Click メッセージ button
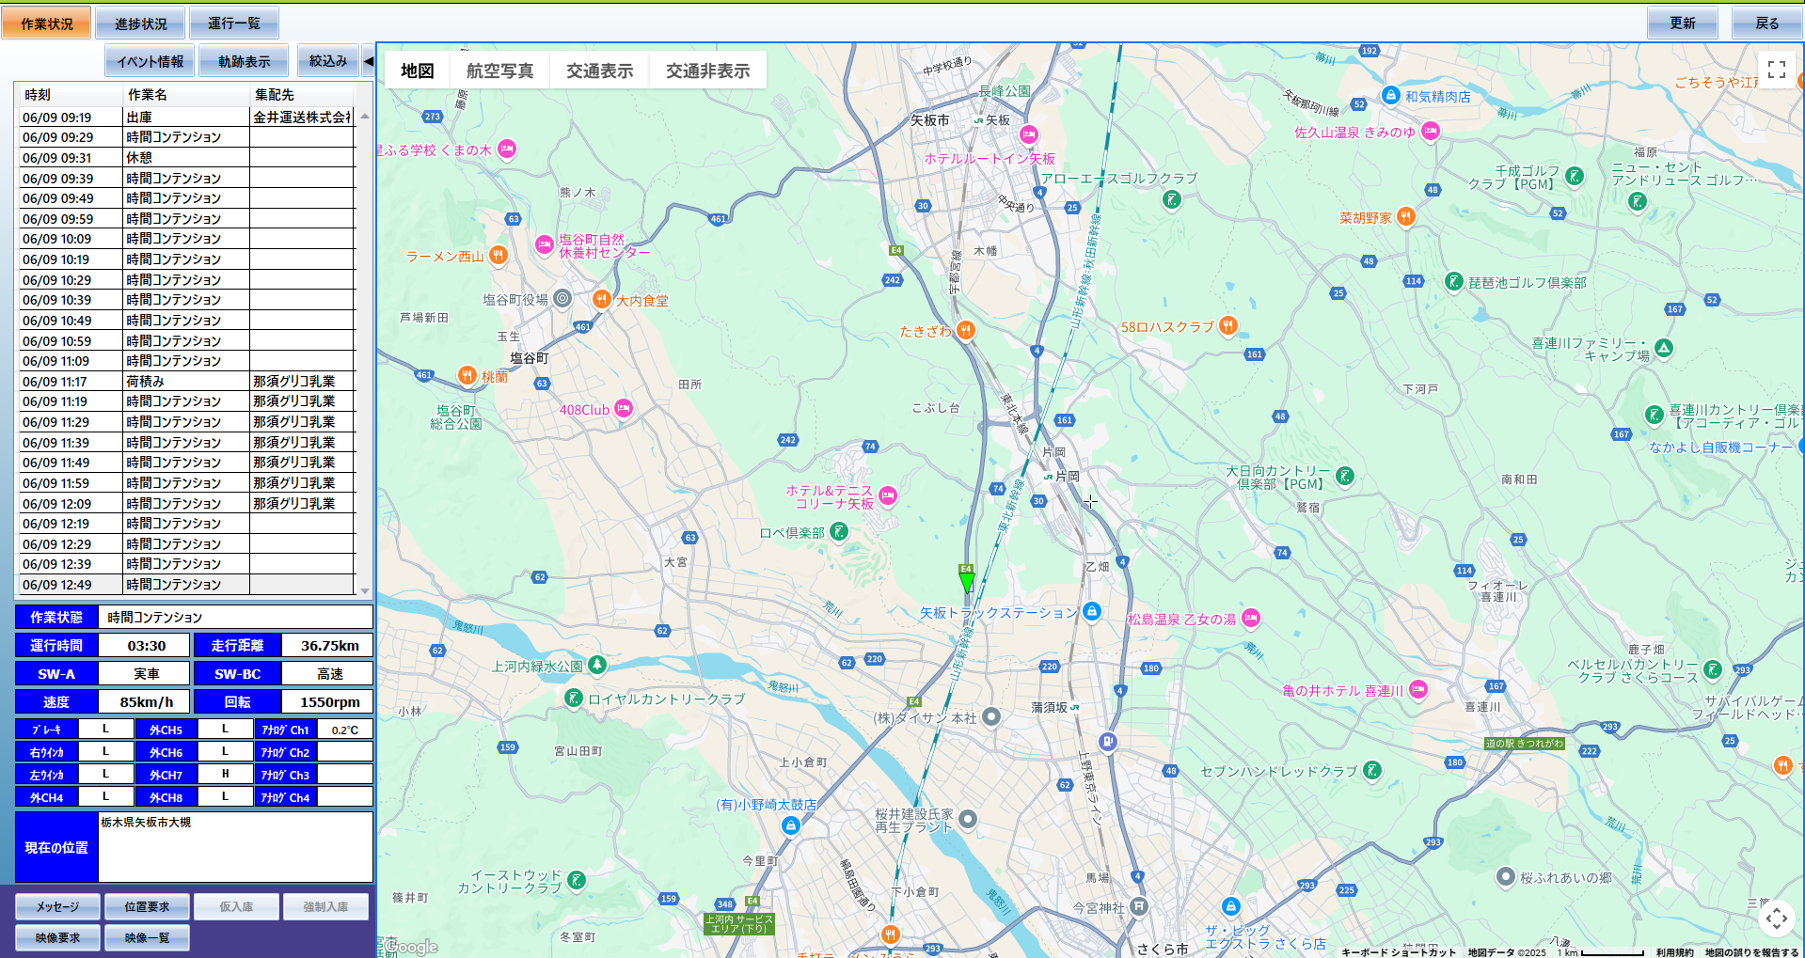 58,906
